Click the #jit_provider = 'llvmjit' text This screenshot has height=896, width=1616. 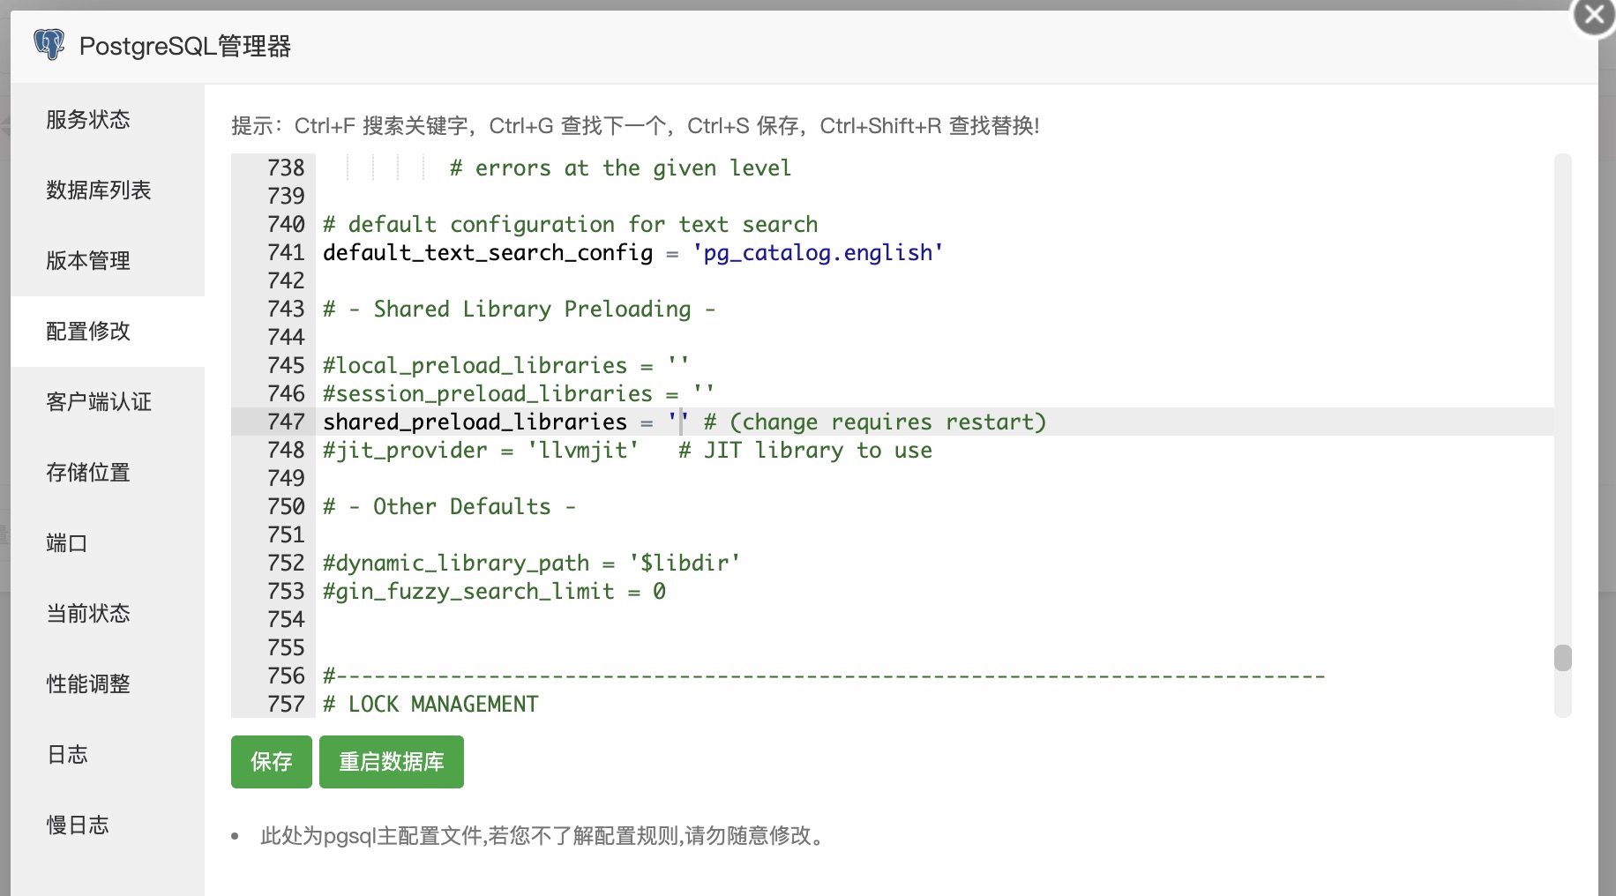[x=481, y=450]
